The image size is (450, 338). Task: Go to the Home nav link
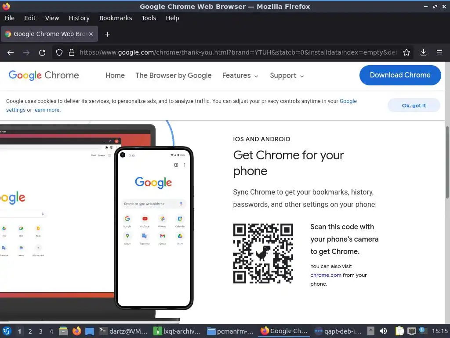pos(115,76)
